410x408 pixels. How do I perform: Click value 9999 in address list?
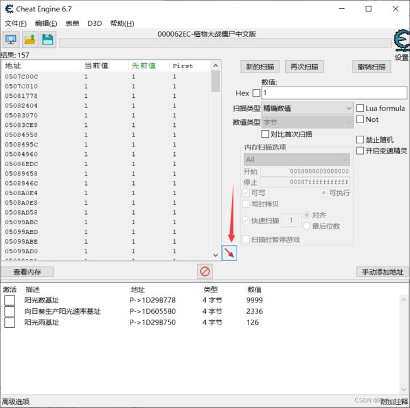(254, 300)
